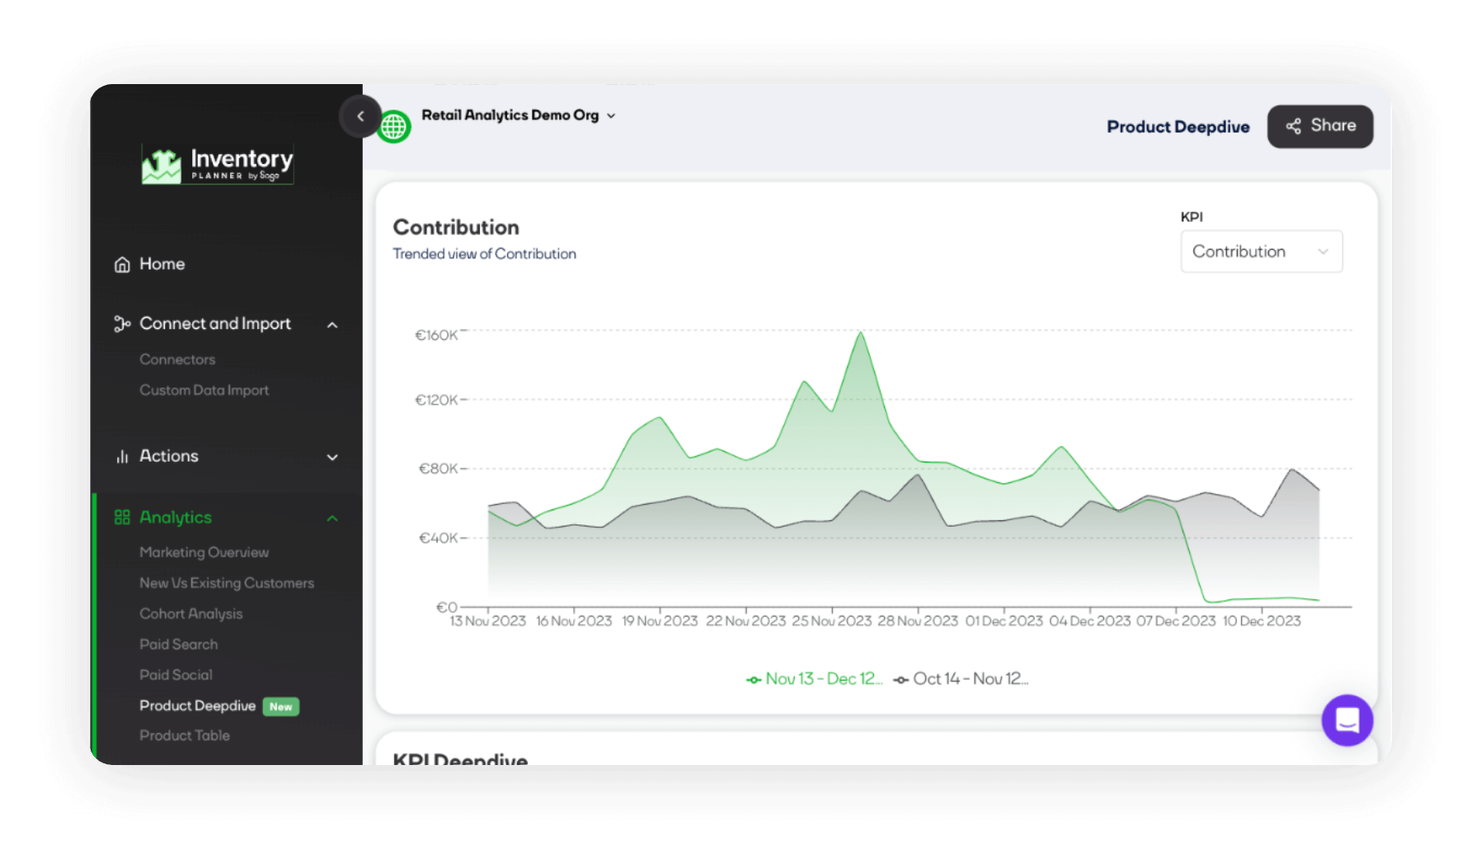Click the Home house icon
The height and width of the screenshot is (859, 1481).
pyautogui.click(x=122, y=265)
